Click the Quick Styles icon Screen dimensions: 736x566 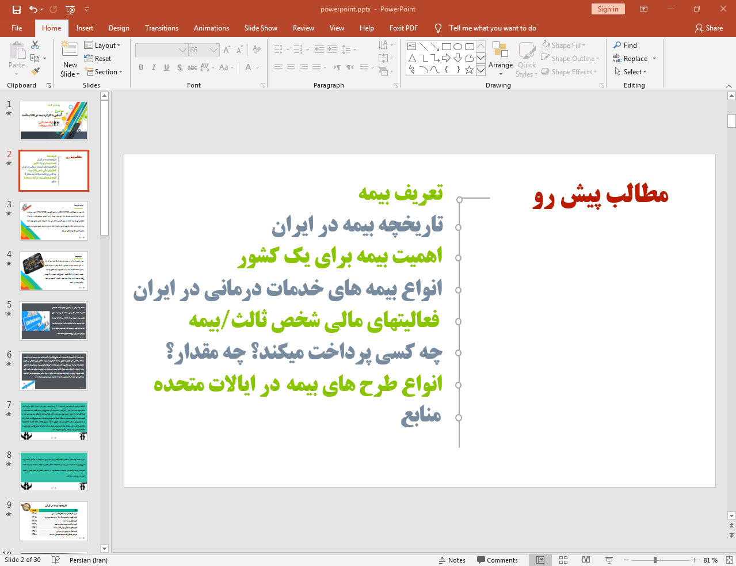click(527, 51)
